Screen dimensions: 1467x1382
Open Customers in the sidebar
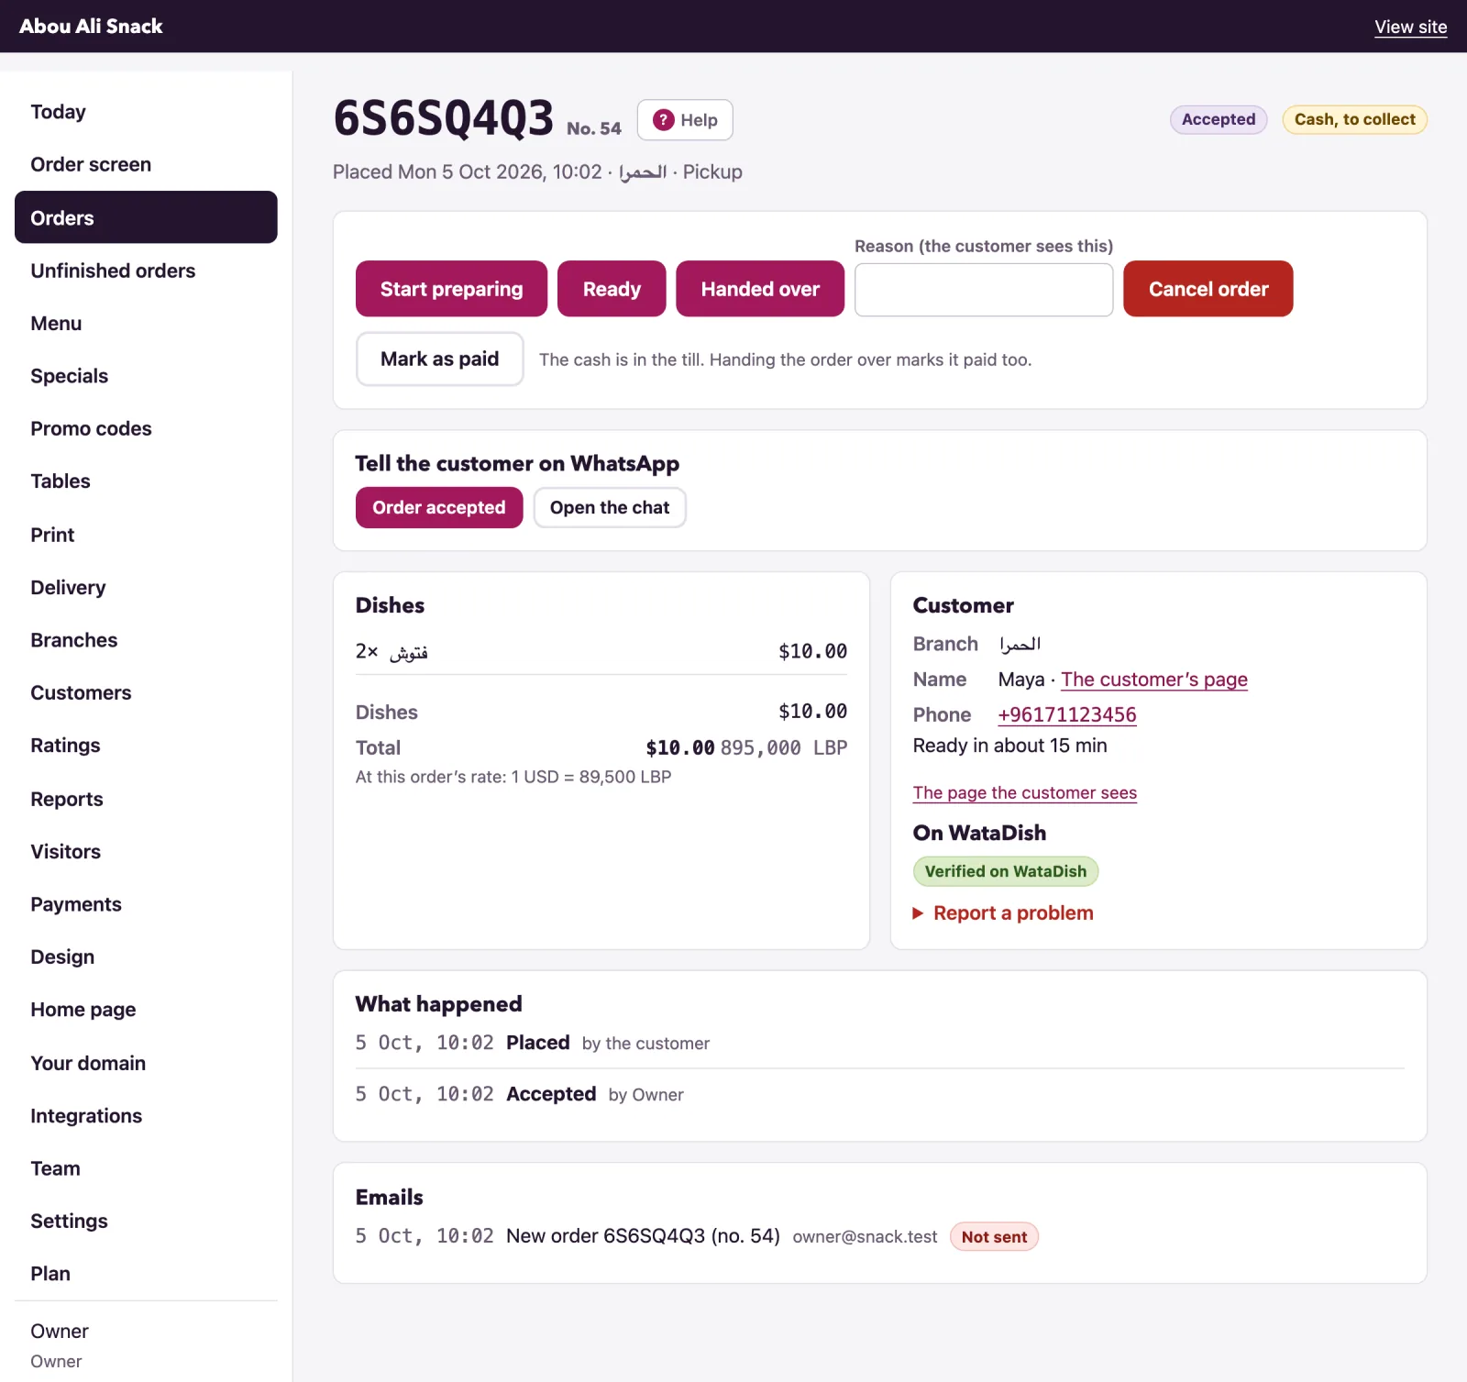pyautogui.click(x=146, y=692)
